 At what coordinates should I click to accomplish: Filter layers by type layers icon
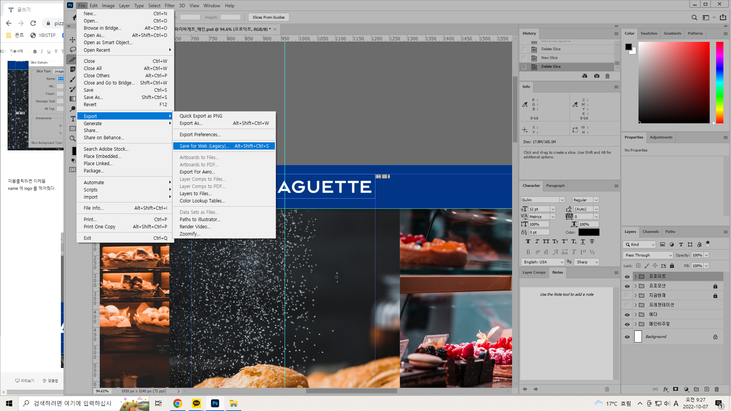click(681, 244)
